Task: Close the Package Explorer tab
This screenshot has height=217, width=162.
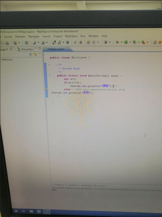Action: point(11,49)
